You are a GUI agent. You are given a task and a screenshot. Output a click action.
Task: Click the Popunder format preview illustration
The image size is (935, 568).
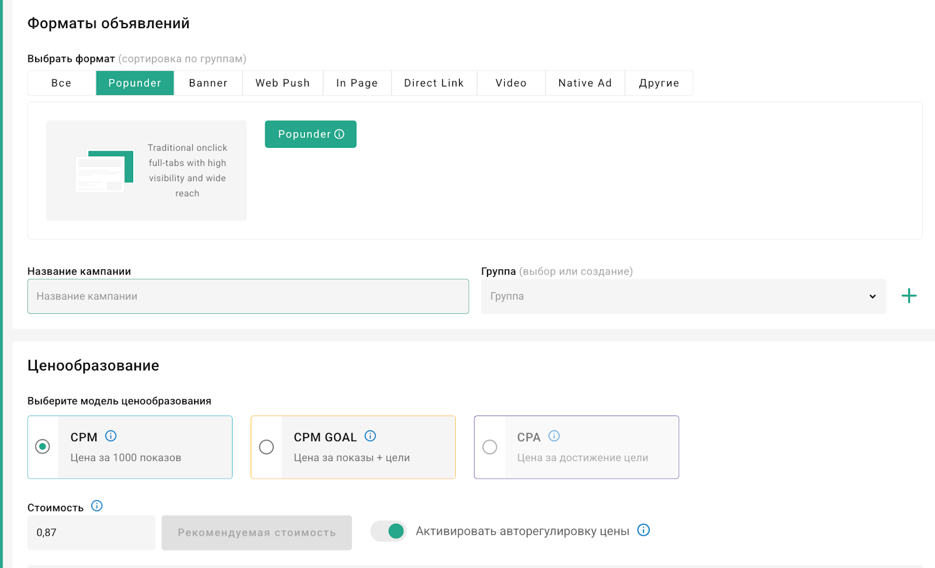tap(105, 171)
